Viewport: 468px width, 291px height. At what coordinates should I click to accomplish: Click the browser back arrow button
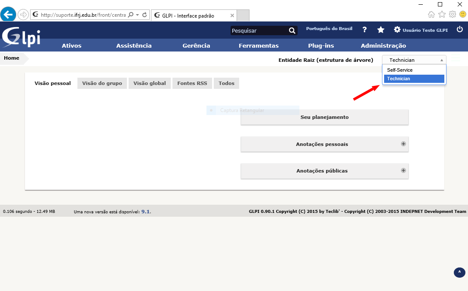tap(9, 15)
